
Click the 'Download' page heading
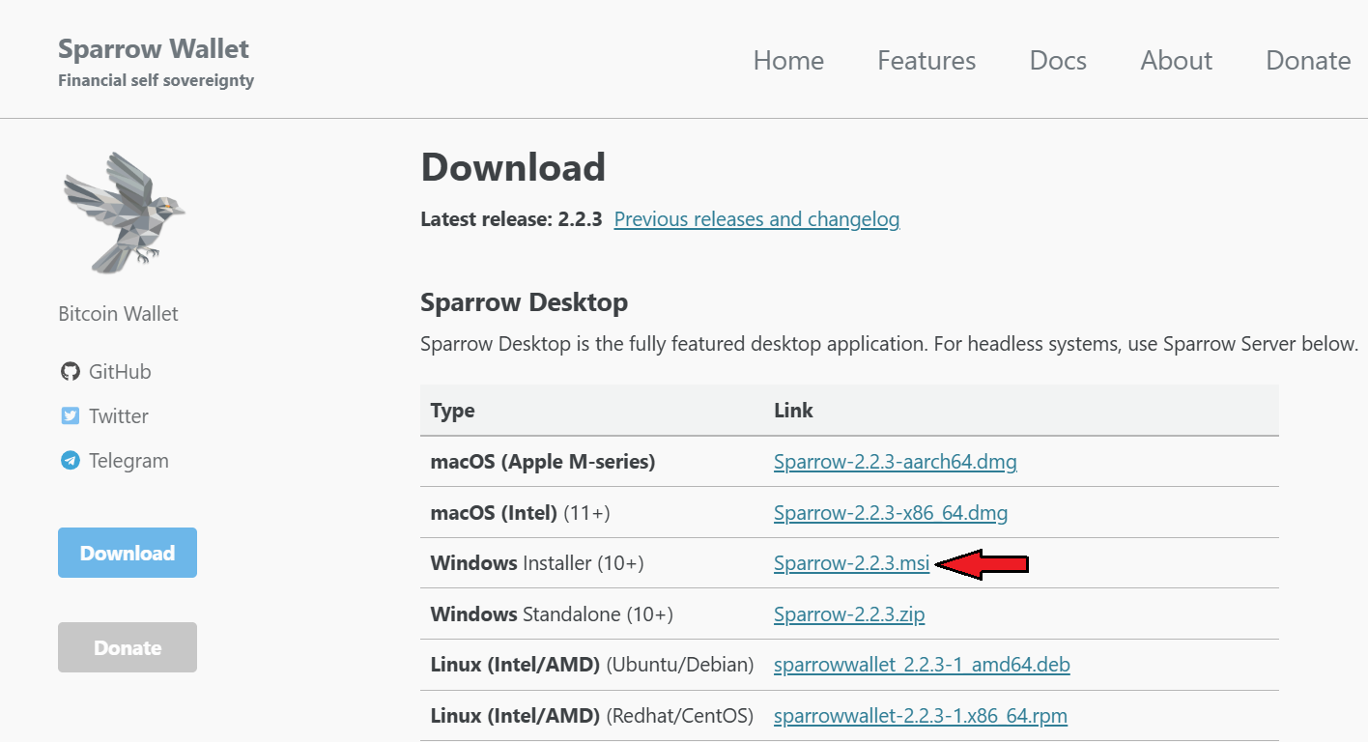(x=513, y=167)
